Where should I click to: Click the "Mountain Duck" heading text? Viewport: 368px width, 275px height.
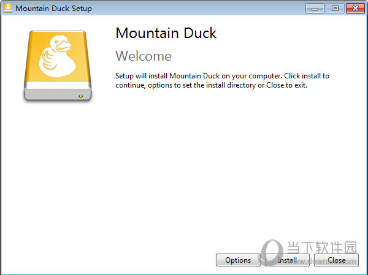click(x=166, y=33)
